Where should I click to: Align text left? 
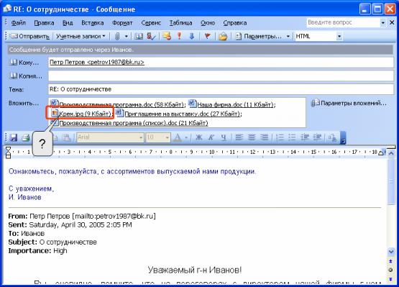(239, 137)
